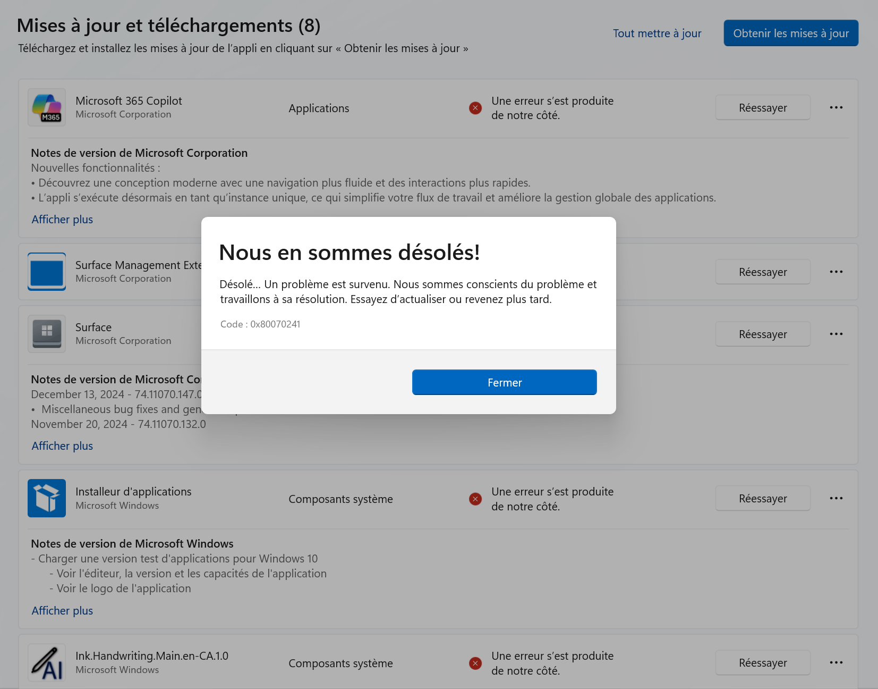
Task: Open the three-dot menu for Surface
Action: (x=836, y=334)
